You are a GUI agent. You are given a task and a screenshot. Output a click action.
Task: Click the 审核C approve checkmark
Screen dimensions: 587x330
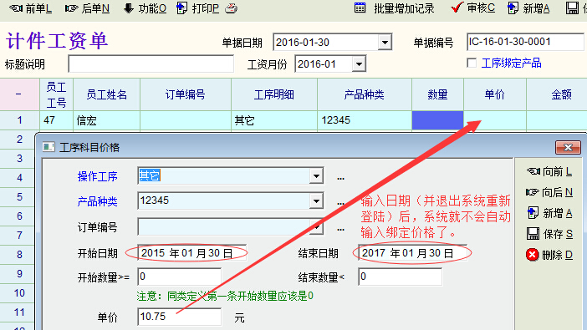pyautogui.click(x=457, y=8)
